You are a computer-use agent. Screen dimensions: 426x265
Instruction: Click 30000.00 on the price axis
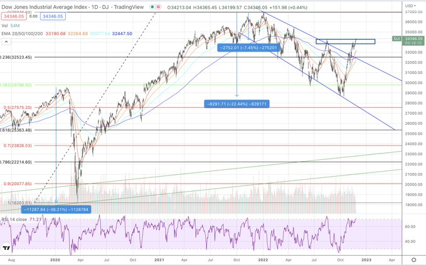[414, 83]
